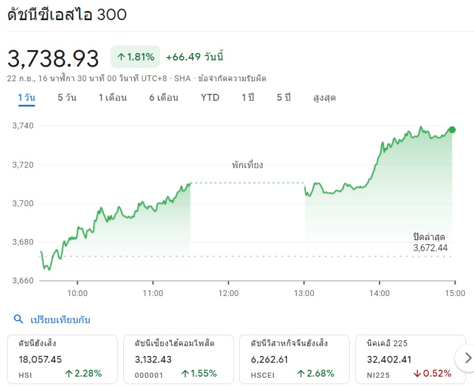
Task: Switch to the 1 เดือน tab
Action: [x=112, y=97]
